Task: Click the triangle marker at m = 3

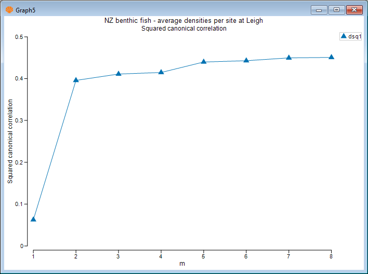Action: coord(119,74)
